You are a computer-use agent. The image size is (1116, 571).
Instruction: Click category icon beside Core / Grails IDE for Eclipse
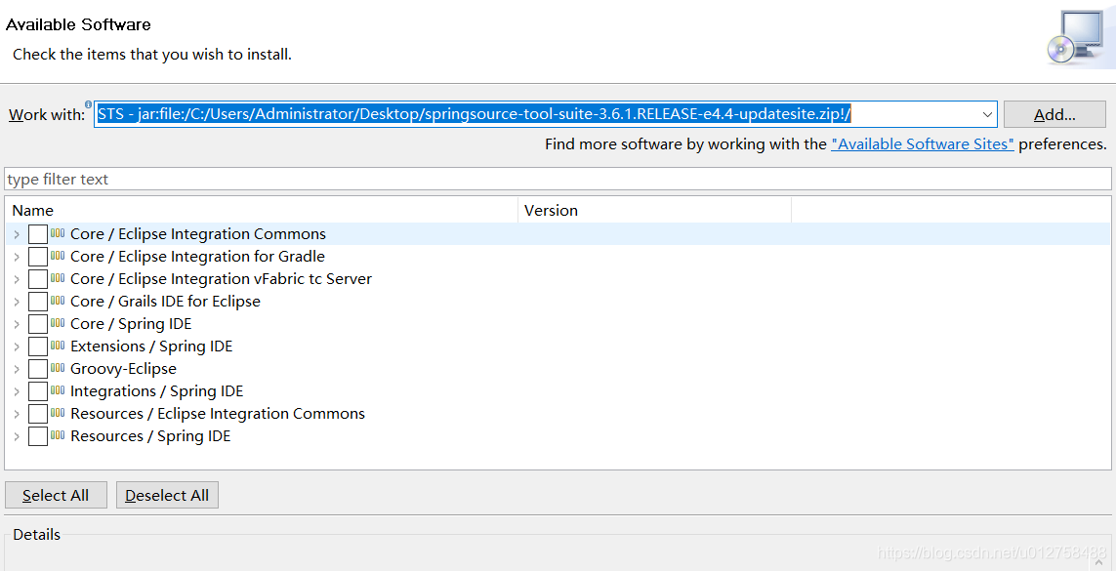tap(58, 301)
